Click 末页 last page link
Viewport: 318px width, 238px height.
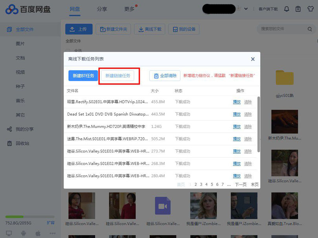pyautogui.click(x=255, y=184)
